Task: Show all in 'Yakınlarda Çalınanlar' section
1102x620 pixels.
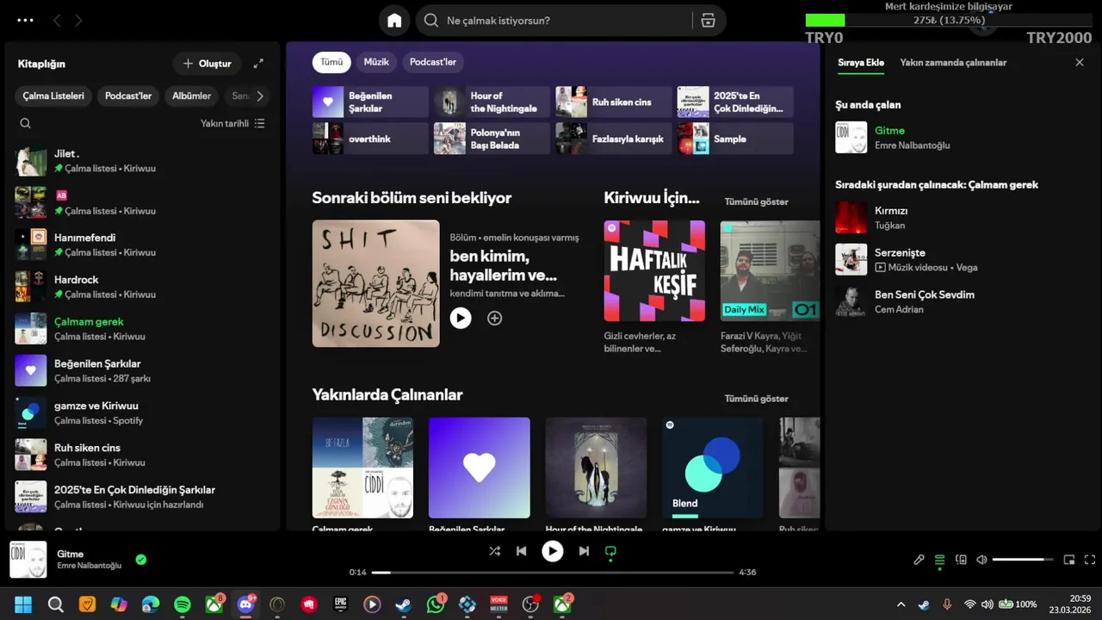Action: point(756,399)
